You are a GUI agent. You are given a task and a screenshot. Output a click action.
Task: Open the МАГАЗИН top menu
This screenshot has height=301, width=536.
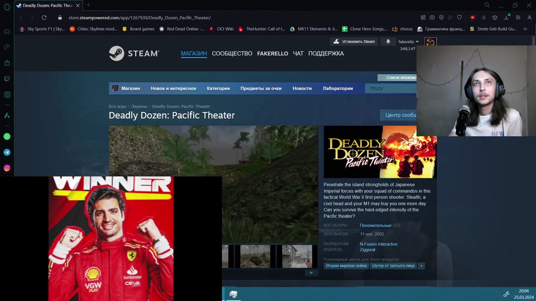click(194, 54)
